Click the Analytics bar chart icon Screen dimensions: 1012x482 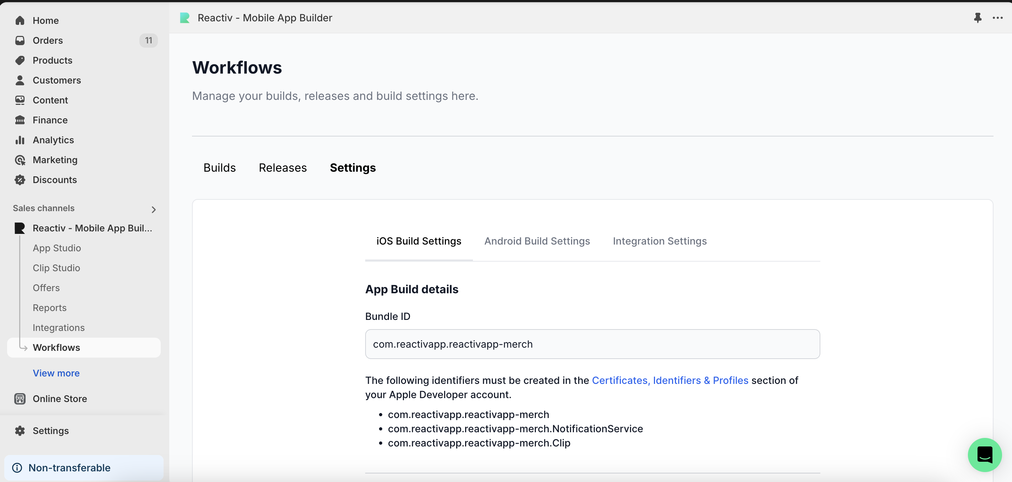20,140
